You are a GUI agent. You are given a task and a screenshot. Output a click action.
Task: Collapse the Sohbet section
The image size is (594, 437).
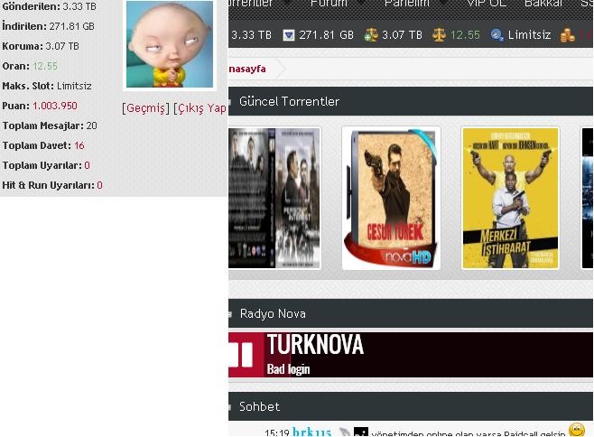[x=230, y=406]
